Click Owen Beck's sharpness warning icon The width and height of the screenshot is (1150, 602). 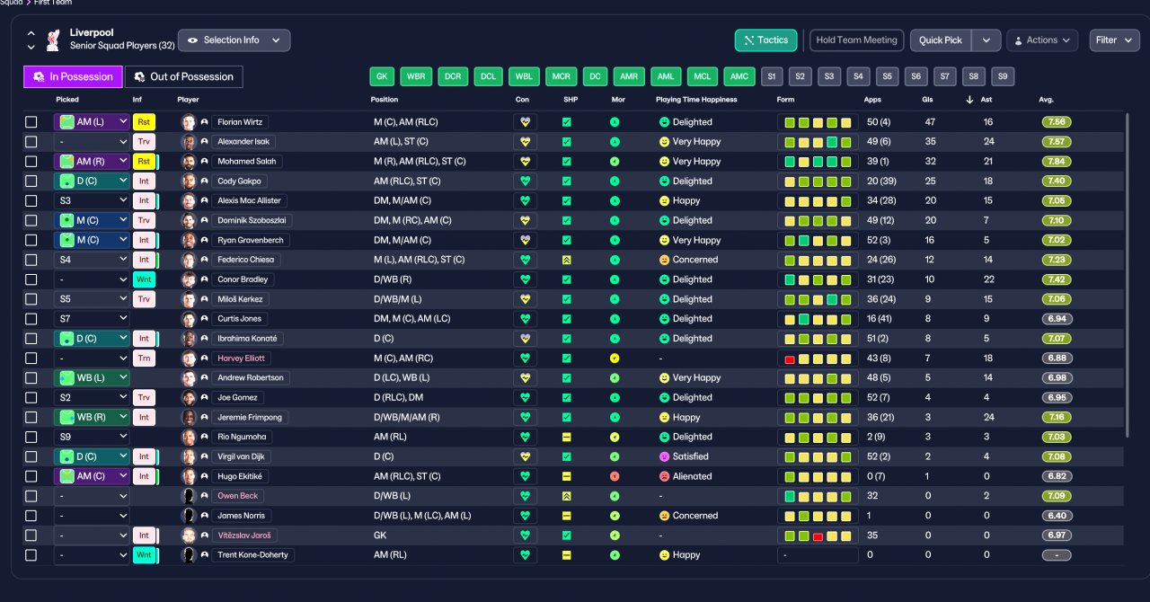pyautogui.click(x=567, y=496)
